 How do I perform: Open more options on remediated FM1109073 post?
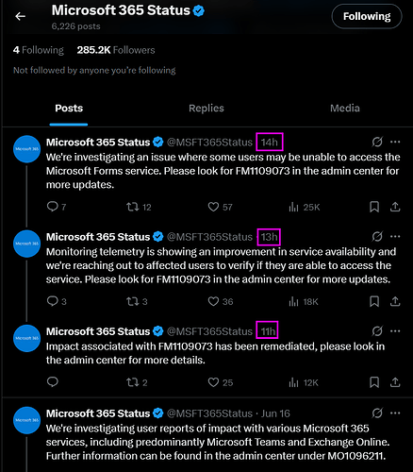click(395, 331)
